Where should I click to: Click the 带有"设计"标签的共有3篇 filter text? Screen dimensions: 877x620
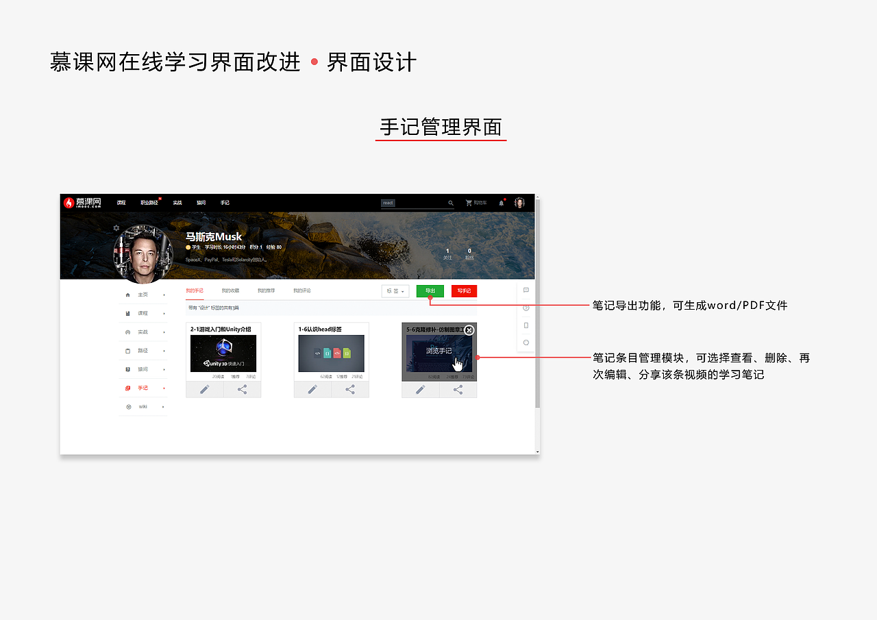(x=214, y=308)
